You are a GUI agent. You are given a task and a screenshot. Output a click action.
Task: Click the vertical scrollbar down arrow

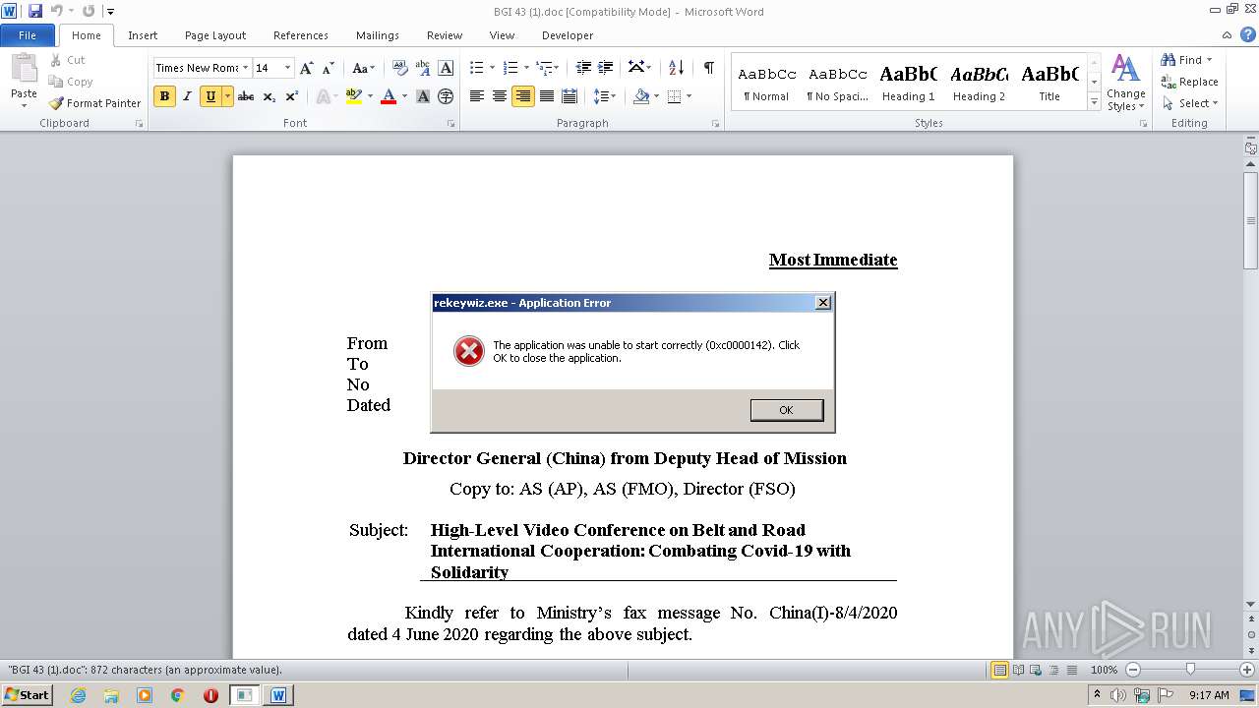pos(1250,604)
